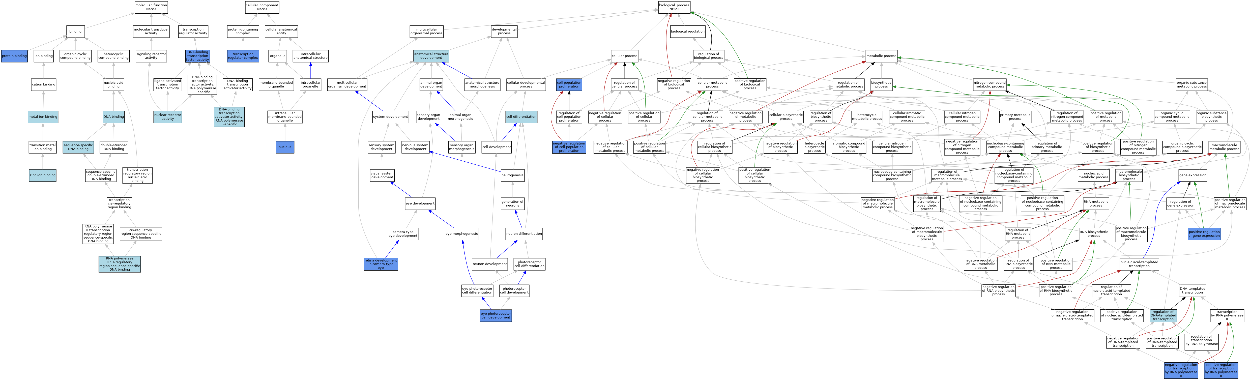Click the cellular_component Nr2e3 root node
1251x380 pixels.
tap(262, 7)
